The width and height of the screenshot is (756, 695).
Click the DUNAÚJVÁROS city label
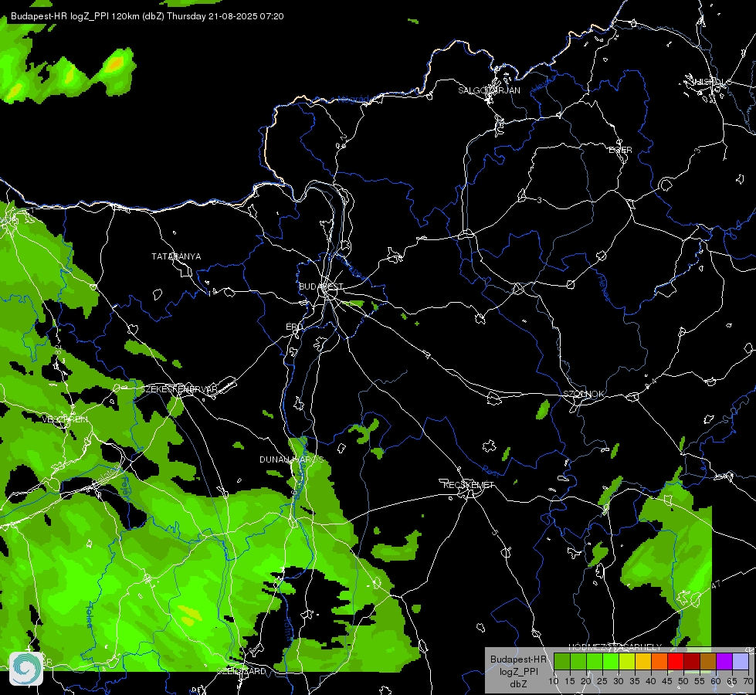pos(291,459)
